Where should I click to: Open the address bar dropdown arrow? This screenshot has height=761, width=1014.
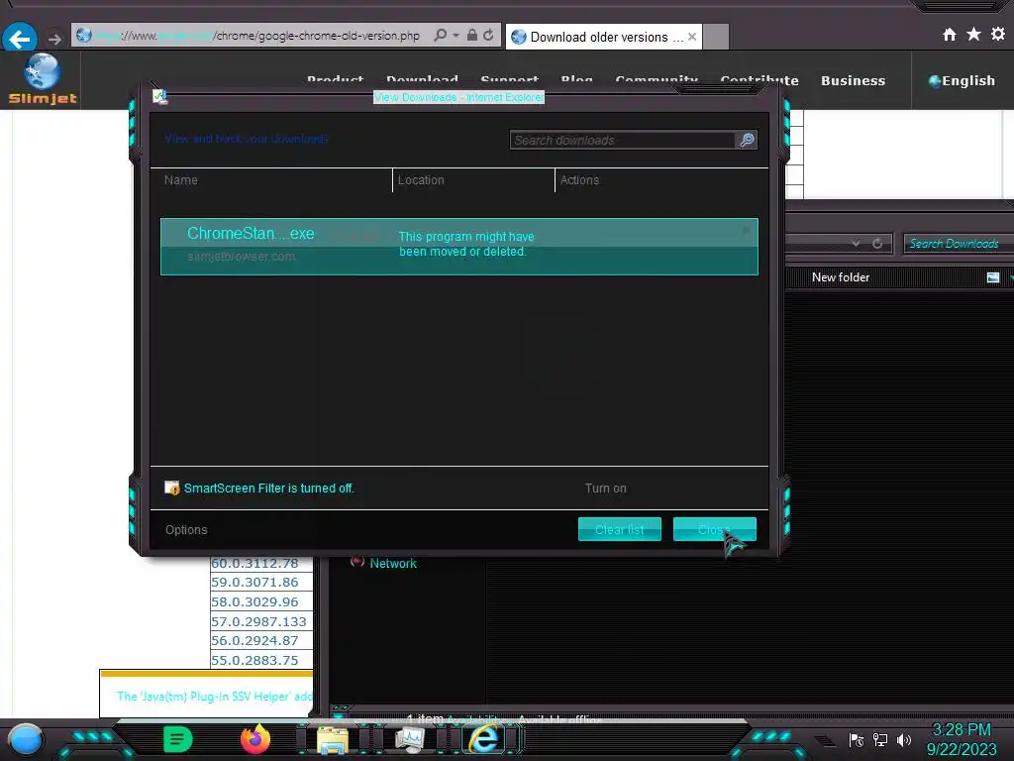pyautogui.click(x=456, y=35)
